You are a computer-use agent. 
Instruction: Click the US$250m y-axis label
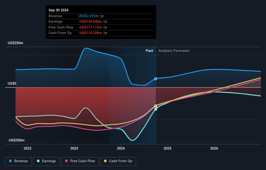pyautogui.click(x=16, y=43)
